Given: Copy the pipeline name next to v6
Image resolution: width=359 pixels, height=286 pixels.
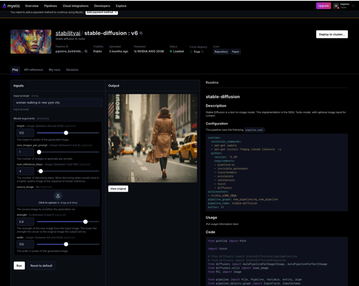Looking at the screenshot, I should 141,33.
